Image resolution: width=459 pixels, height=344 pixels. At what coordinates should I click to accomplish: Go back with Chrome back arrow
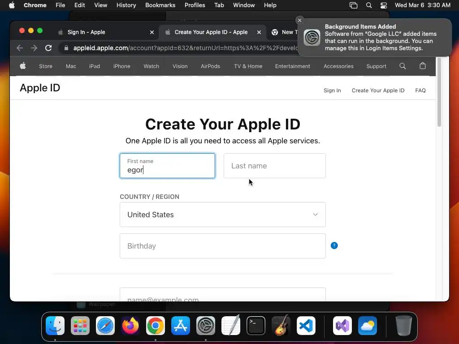(x=20, y=48)
